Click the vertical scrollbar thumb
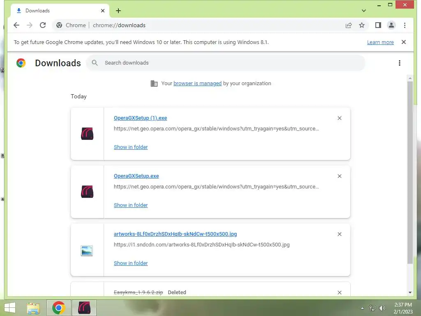 (410, 172)
